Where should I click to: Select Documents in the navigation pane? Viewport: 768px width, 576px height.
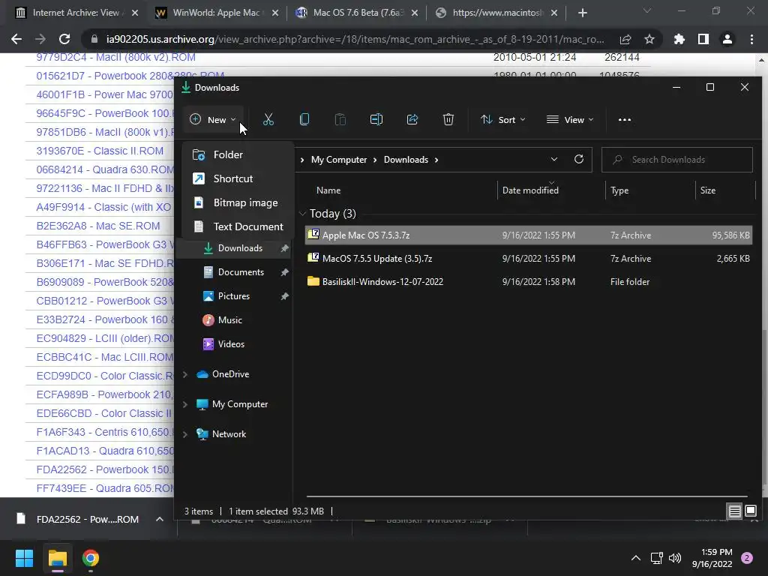(x=241, y=271)
